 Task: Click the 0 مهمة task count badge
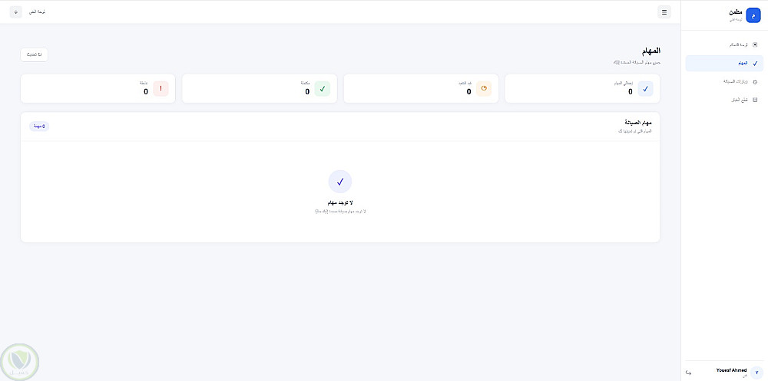click(x=39, y=126)
